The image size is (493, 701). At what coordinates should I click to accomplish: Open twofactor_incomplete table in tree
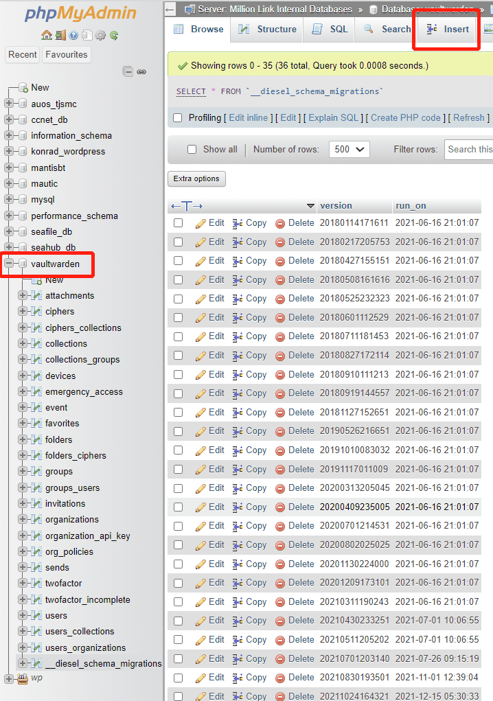88,599
